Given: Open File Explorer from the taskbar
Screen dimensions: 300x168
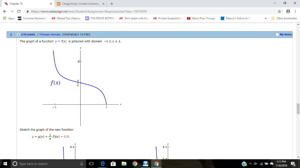Looking at the screenshot, I should tap(124, 164).
